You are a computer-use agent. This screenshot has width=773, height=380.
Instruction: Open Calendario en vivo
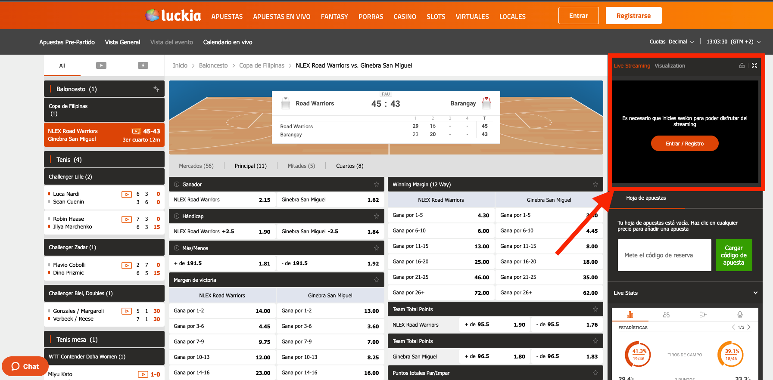pyautogui.click(x=228, y=42)
